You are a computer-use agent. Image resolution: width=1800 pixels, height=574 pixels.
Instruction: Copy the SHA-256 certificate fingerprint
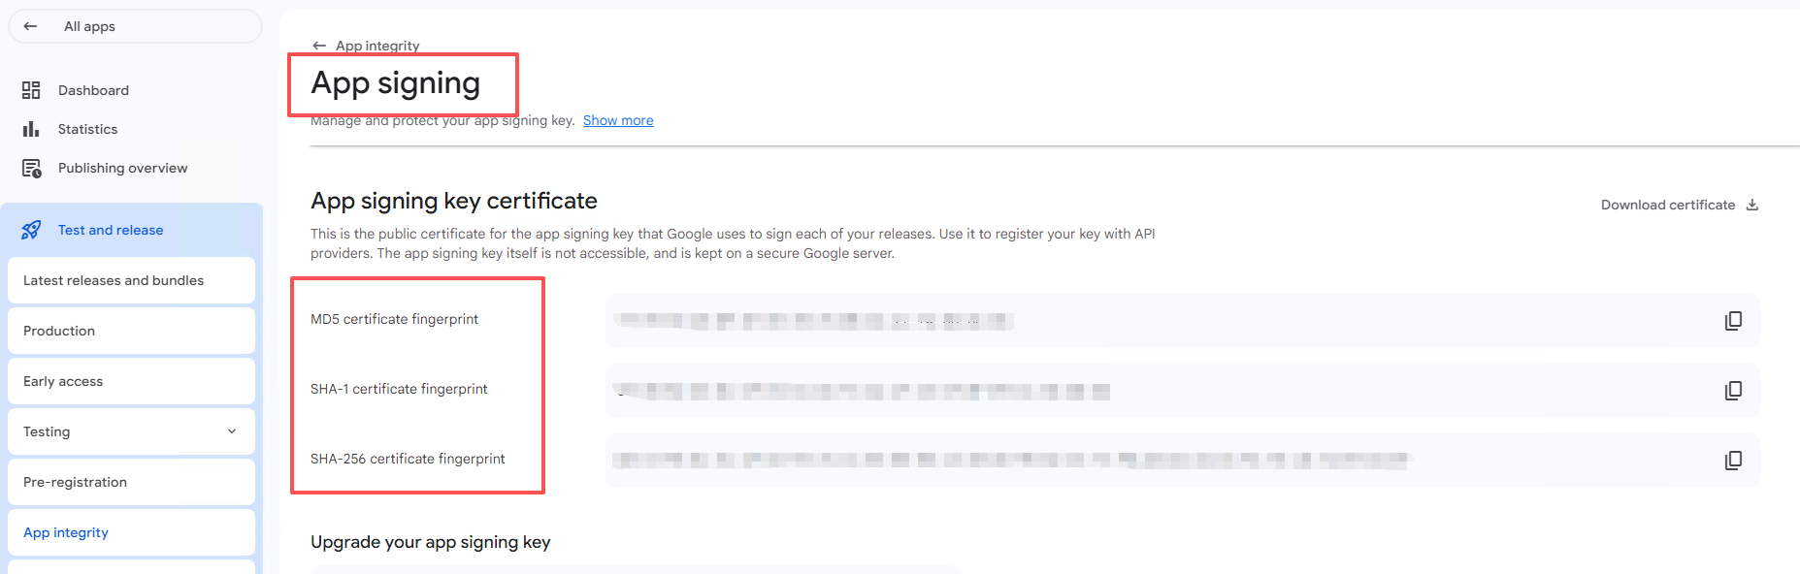[x=1733, y=461]
